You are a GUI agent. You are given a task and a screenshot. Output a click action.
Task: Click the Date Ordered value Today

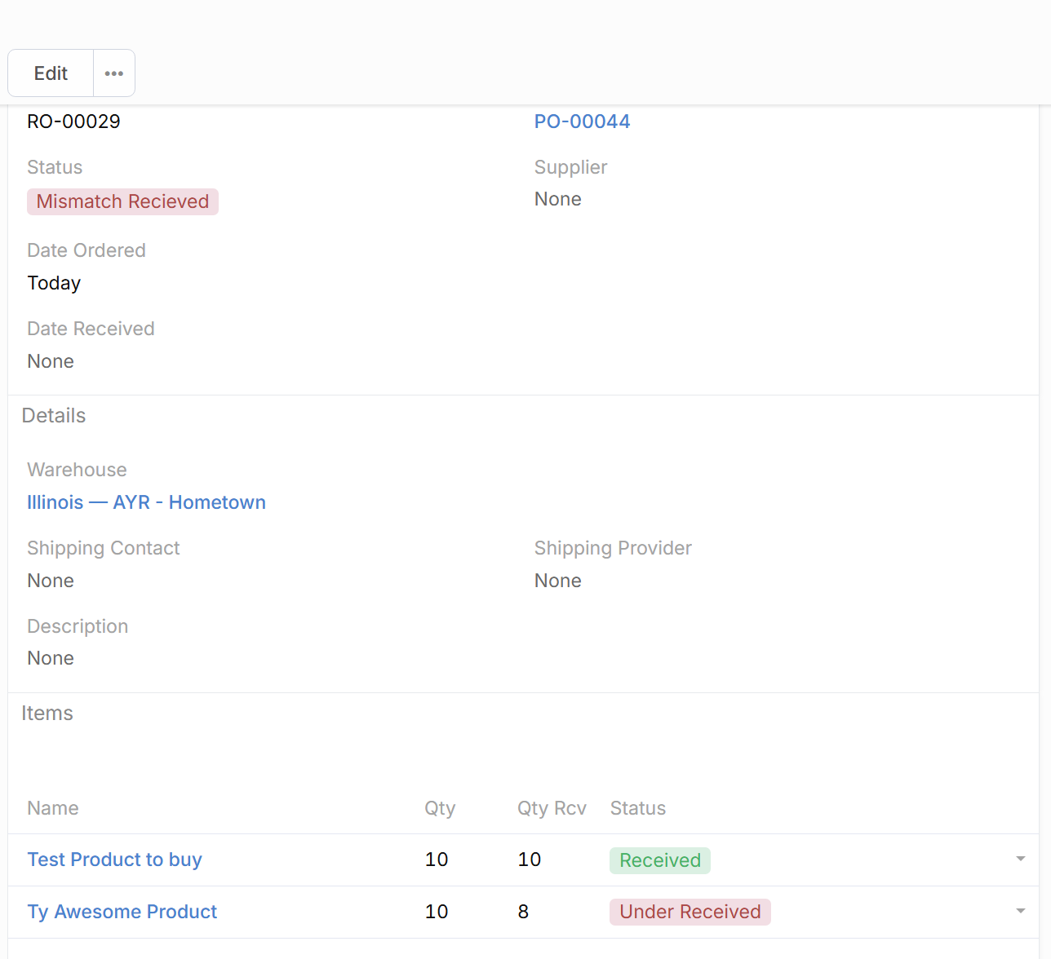[x=54, y=283]
